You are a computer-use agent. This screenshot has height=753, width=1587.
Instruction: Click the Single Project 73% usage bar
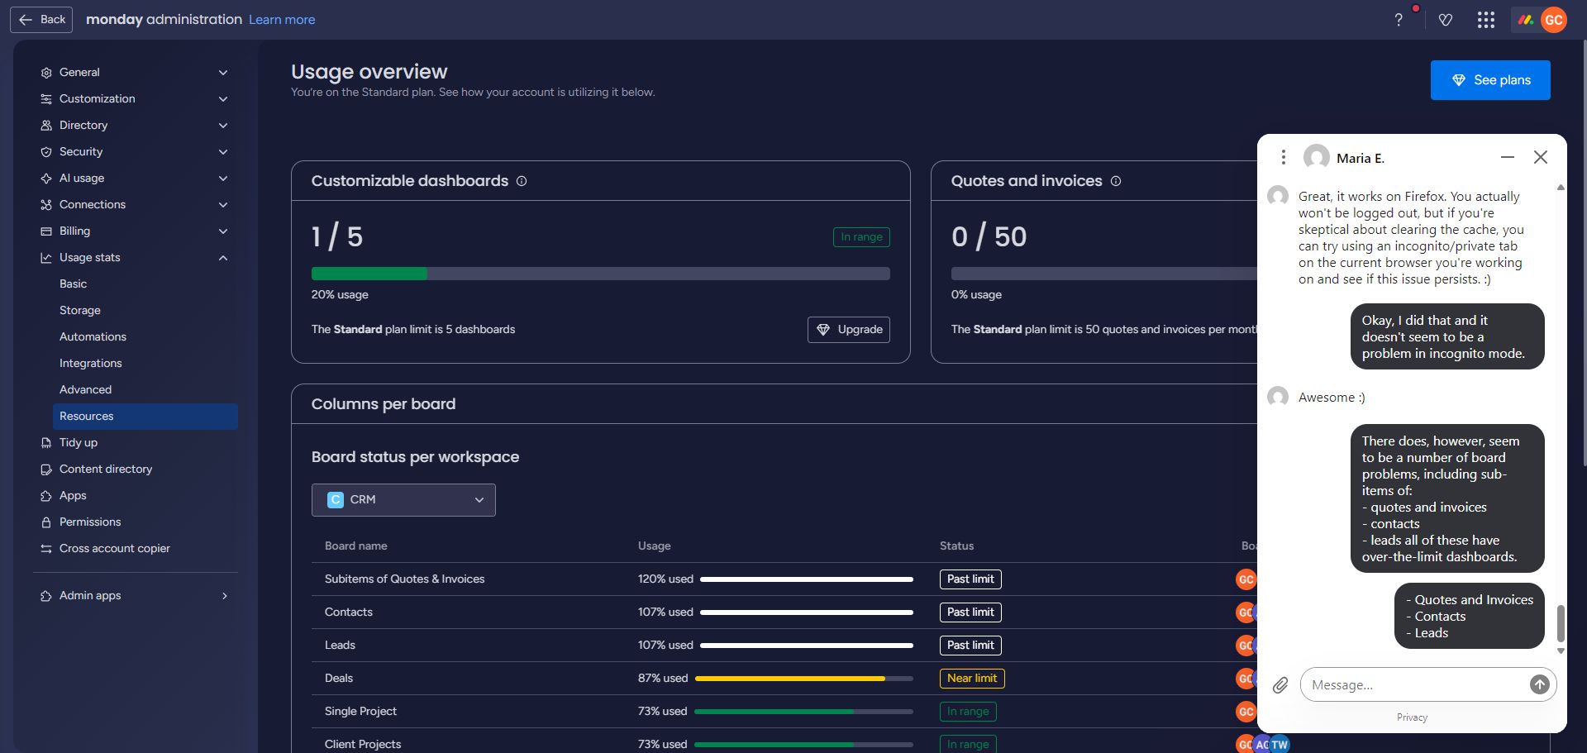(x=803, y=712)
